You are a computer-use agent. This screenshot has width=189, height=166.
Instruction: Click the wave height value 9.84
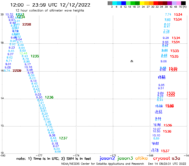(x=161, y=93)
